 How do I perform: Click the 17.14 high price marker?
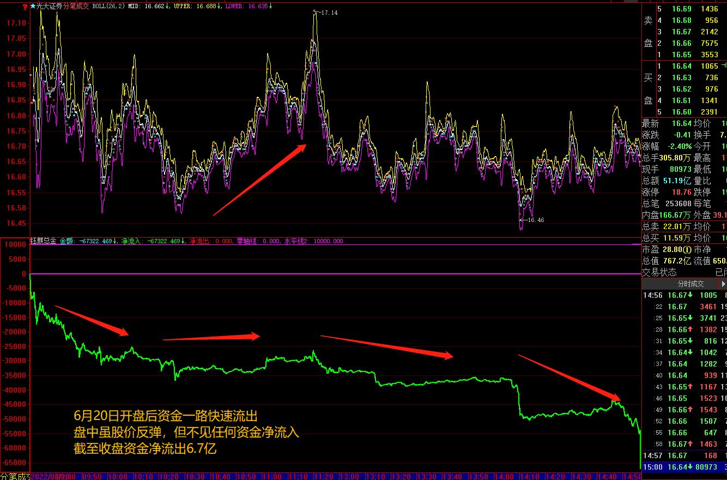click(x=329, y=13)
